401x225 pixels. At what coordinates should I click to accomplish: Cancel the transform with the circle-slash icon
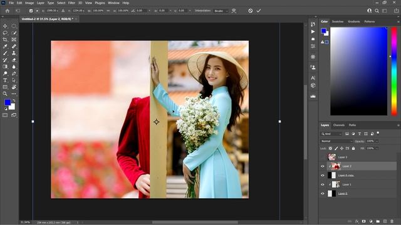251,11
